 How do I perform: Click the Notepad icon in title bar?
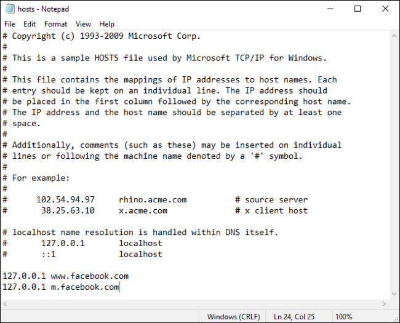(x=9, y=9)
